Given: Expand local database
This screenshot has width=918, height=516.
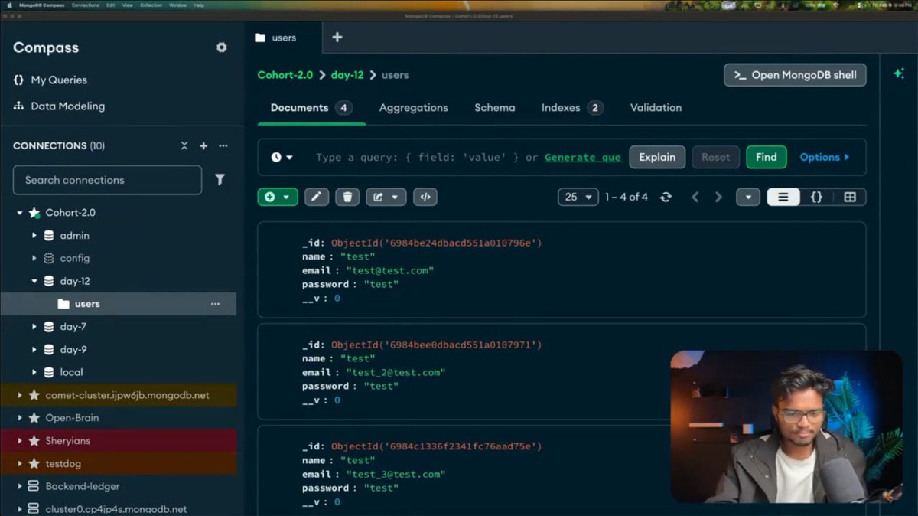Looking at the screenshot, I should (34, 372).
